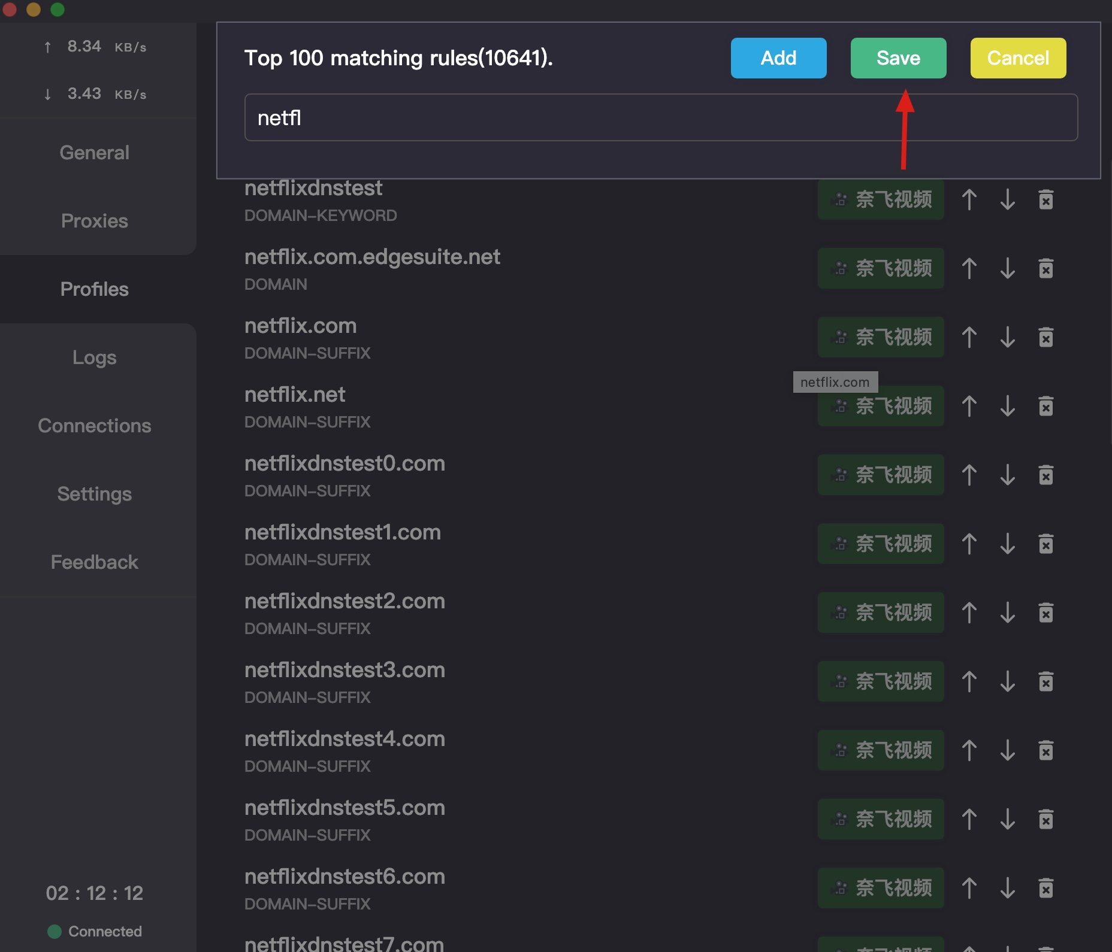The width and height of the screenshot is (1112, 952).
Task: Select the netflixdnstest5.com rule name
Action: click(x=345, y=808)
